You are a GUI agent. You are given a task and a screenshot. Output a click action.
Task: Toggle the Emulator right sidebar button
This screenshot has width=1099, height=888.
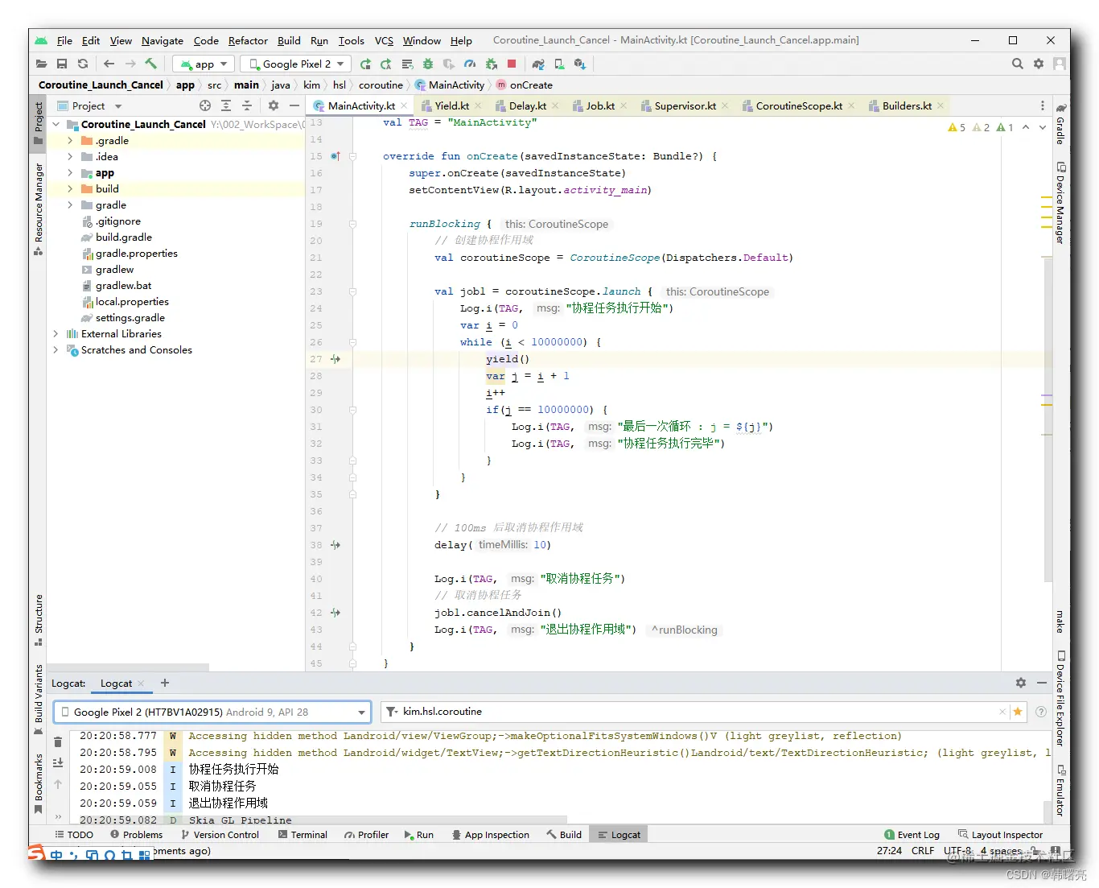[1061, 790]
